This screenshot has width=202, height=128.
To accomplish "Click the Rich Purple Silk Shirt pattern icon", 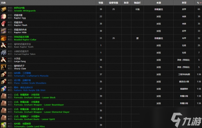I will pyautogui.click(x=3, y=89).
